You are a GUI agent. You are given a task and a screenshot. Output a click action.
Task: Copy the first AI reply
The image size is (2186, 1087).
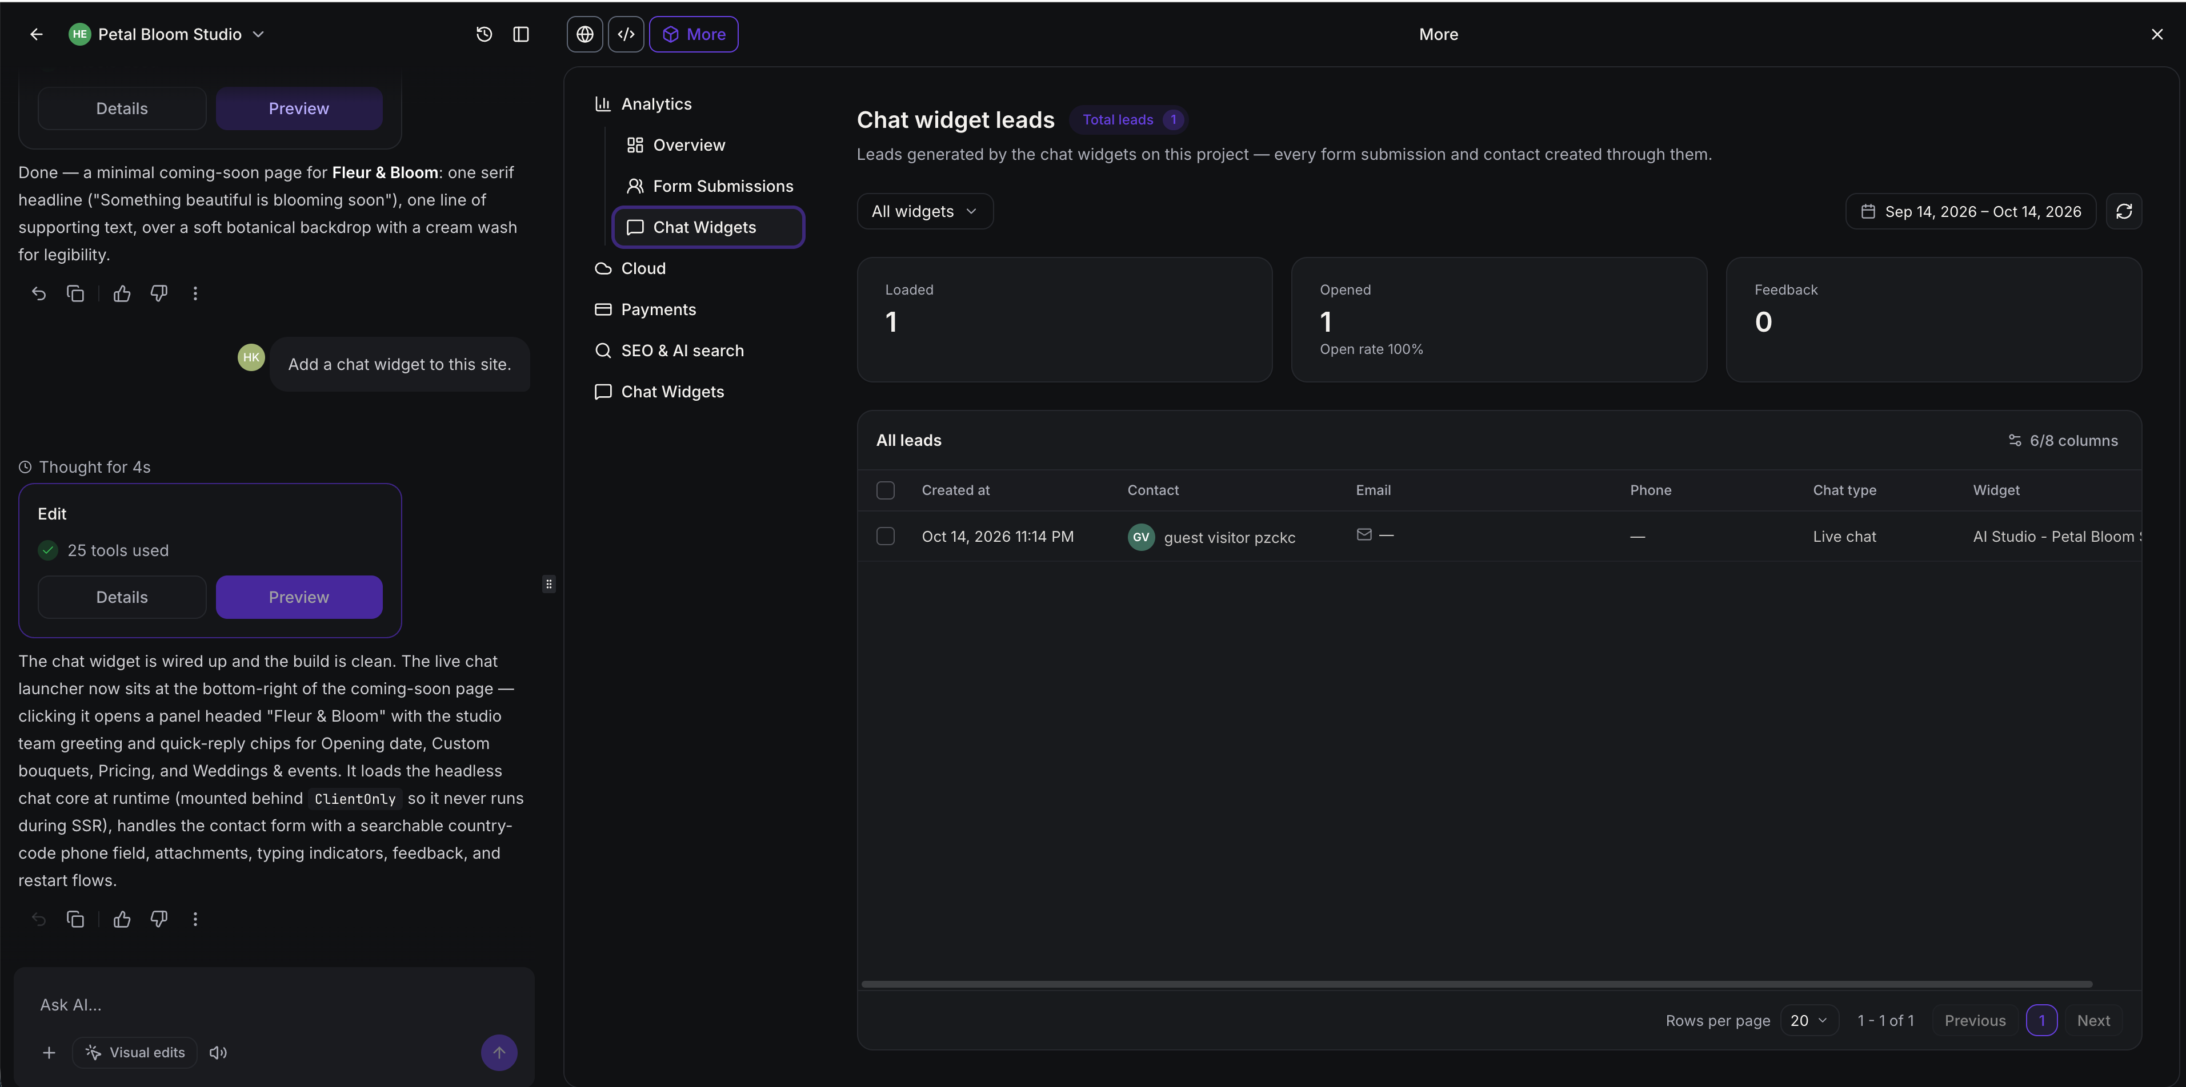pyautogui.click(x=75, y=293)
